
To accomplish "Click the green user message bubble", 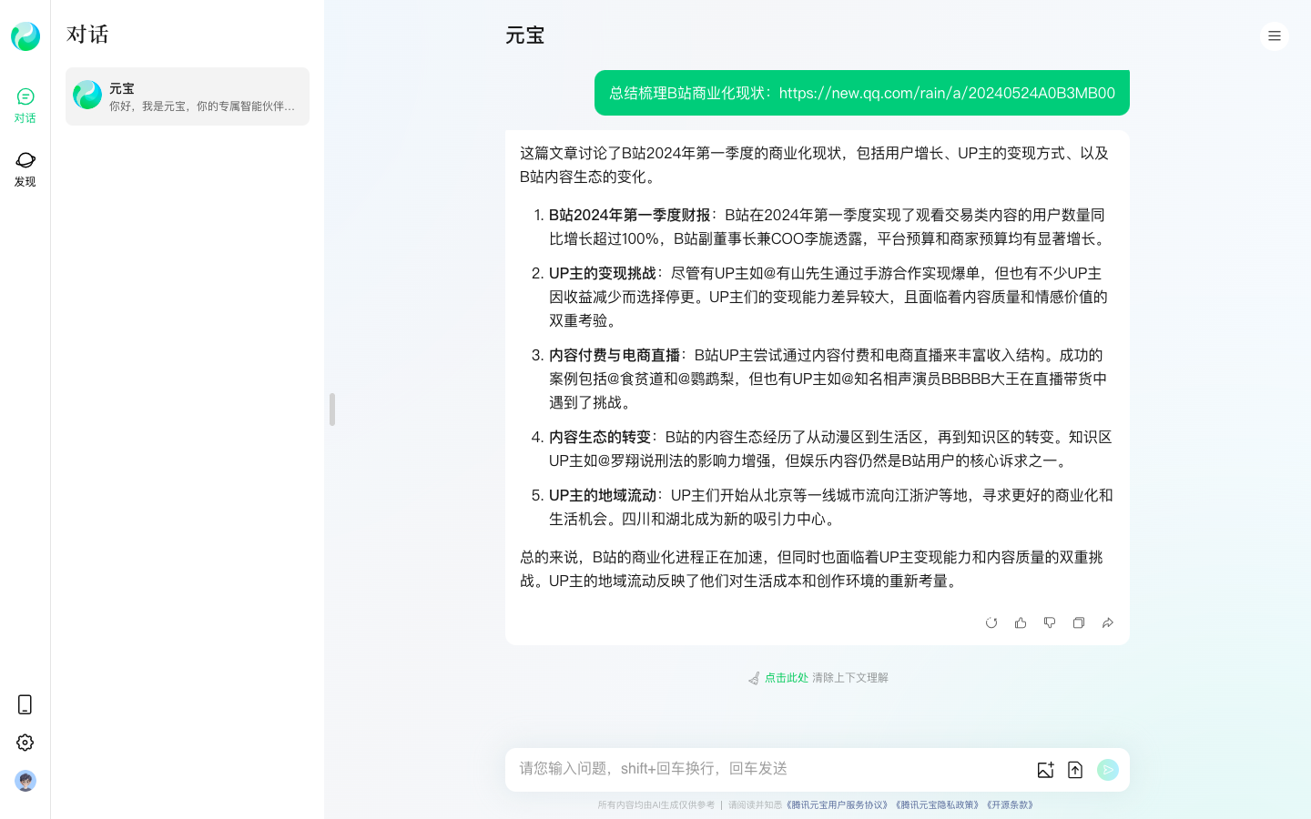I will pos(862,93).
